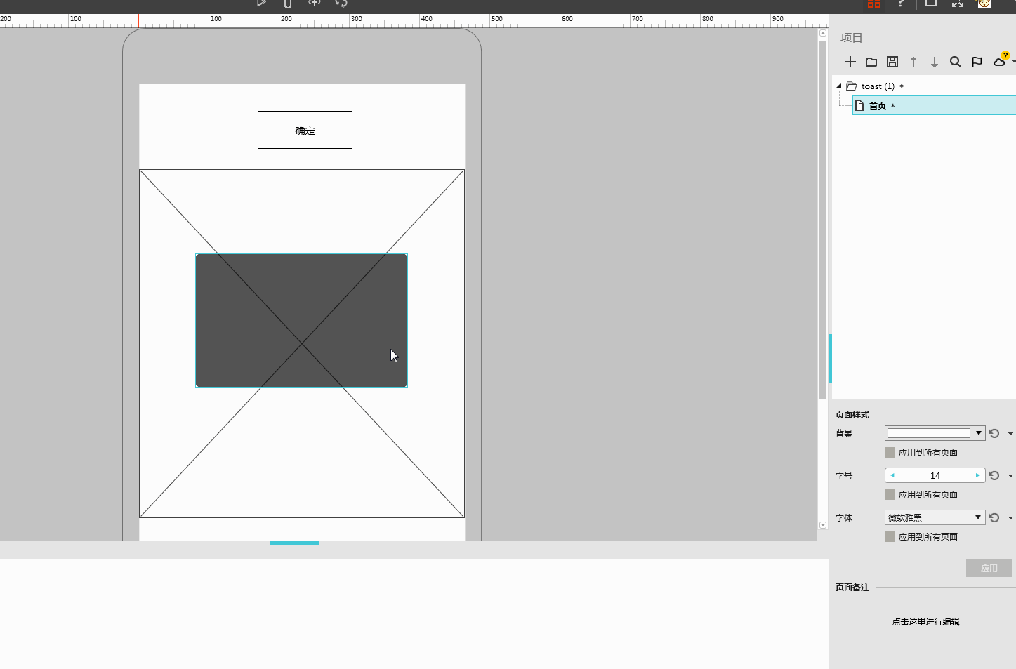Screen dimensions: 1016x669
Task: Click the 字号 value field showing 14
Action: tap(935, 475)
